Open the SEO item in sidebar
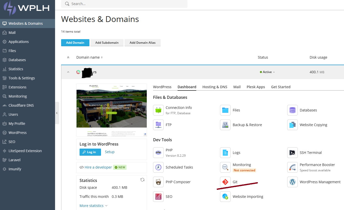This screenshot has width=344, height=210. (x=28, y=142)
